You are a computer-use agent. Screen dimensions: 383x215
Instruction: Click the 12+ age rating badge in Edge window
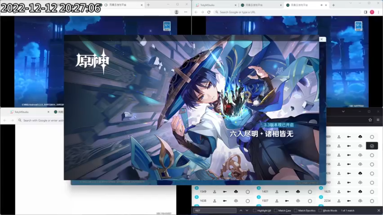[x=167, y=26]
